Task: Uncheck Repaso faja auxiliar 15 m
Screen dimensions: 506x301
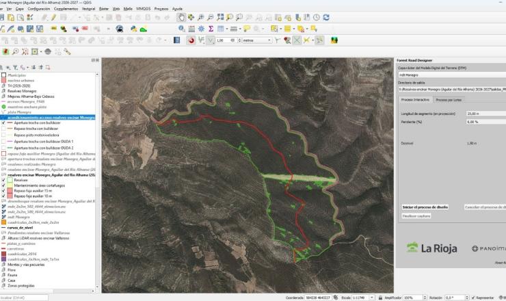Action: pyautogui.click(x=5, y=190)
